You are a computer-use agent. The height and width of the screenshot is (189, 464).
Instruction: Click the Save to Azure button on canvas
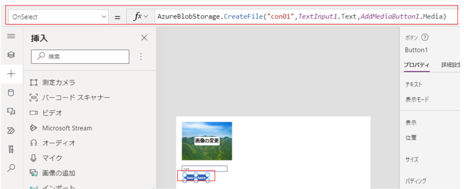click(x=196, y=177)
